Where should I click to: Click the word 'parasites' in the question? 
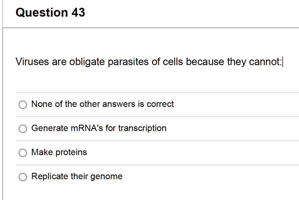[x=128, y=61]
